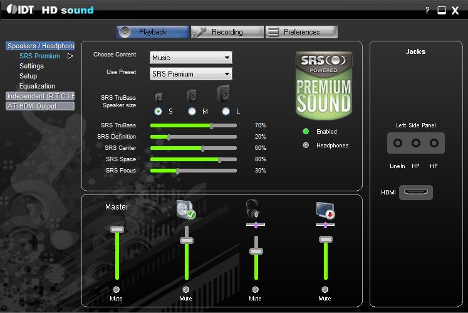The image size is (468, 313).
Task: Click the microphone icon on Recording tab
Action: point(199,32)
